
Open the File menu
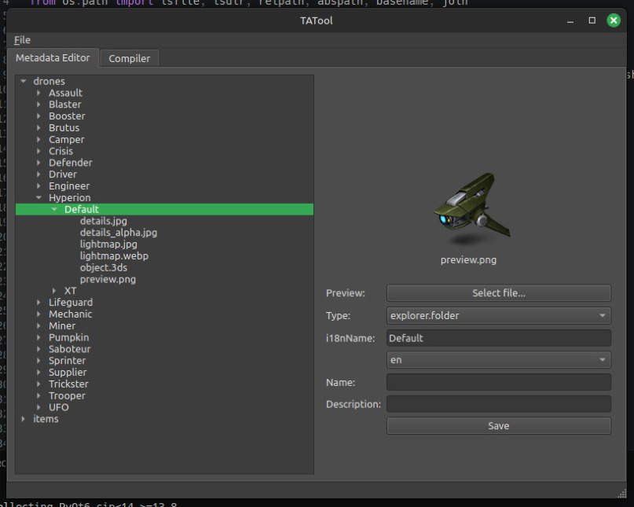(22, 39)
